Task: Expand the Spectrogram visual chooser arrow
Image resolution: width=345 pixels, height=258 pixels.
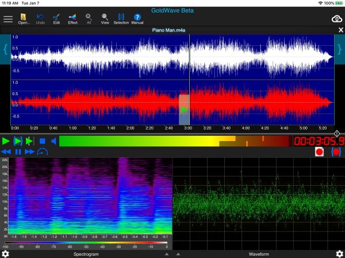Action: [167, 254]
